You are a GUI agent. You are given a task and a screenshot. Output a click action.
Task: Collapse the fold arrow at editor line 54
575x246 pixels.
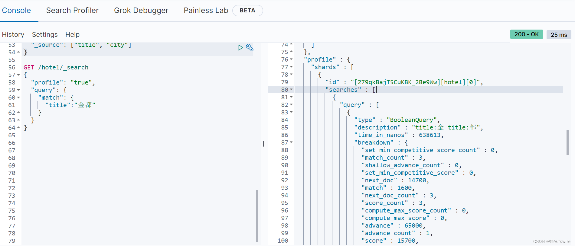point(18,52)
